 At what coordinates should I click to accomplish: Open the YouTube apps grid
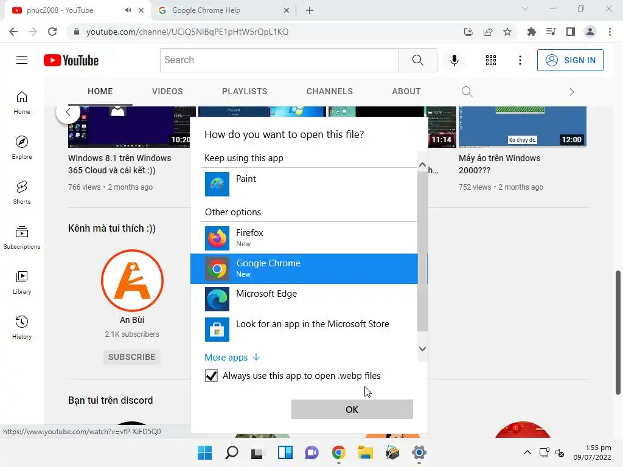[491, 60]
